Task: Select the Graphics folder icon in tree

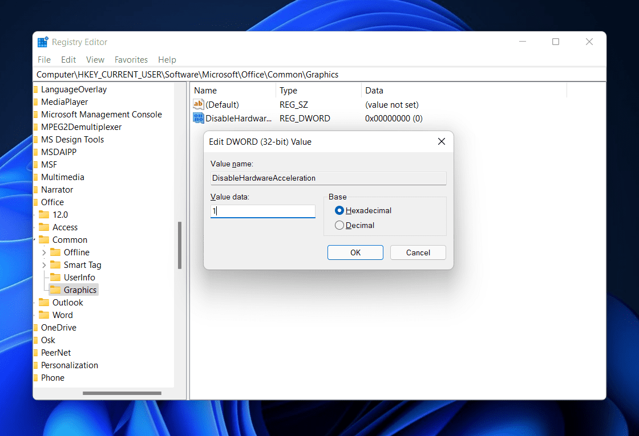Action: click(x=55, y=290)
